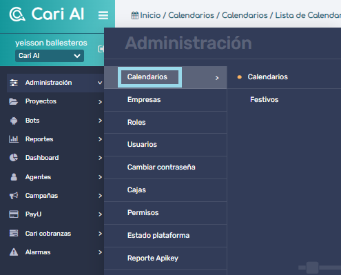Expand the Dashboard arrow
The height and width of the screenshot is (275, 341).
pos(100,158)
